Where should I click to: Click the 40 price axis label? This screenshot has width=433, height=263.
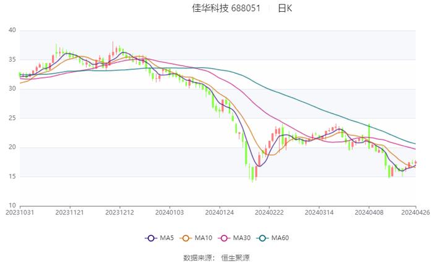click(12, 30)
